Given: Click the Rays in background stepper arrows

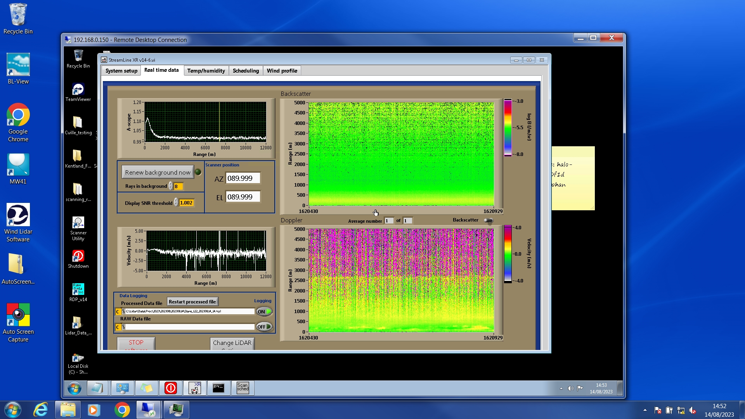Looking at the screenshot, I should pos(170,186).
